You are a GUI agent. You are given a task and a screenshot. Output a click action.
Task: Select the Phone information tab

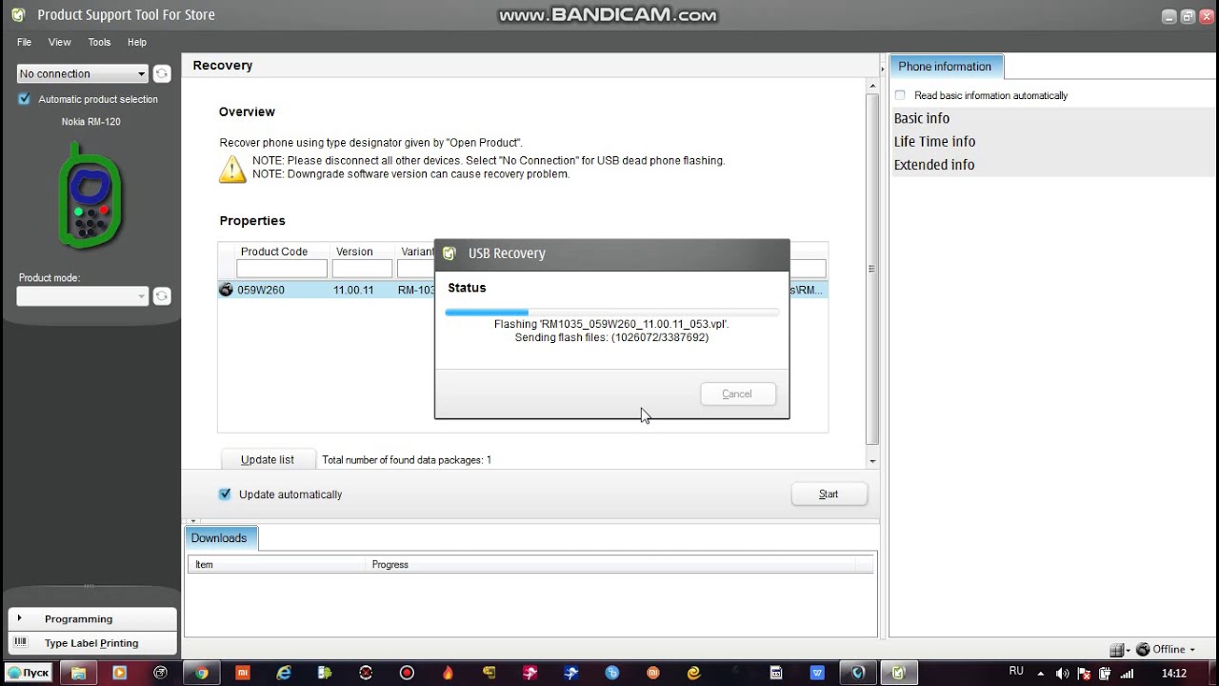945,67
